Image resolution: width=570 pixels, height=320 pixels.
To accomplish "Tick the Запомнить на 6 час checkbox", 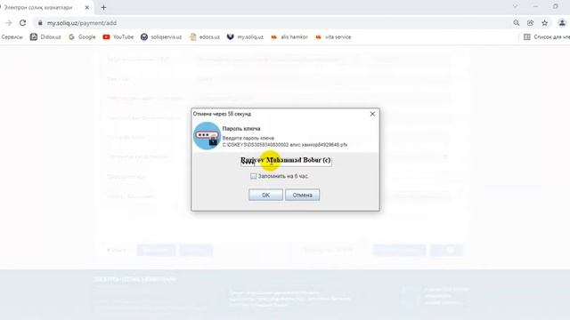I will 253,176.
